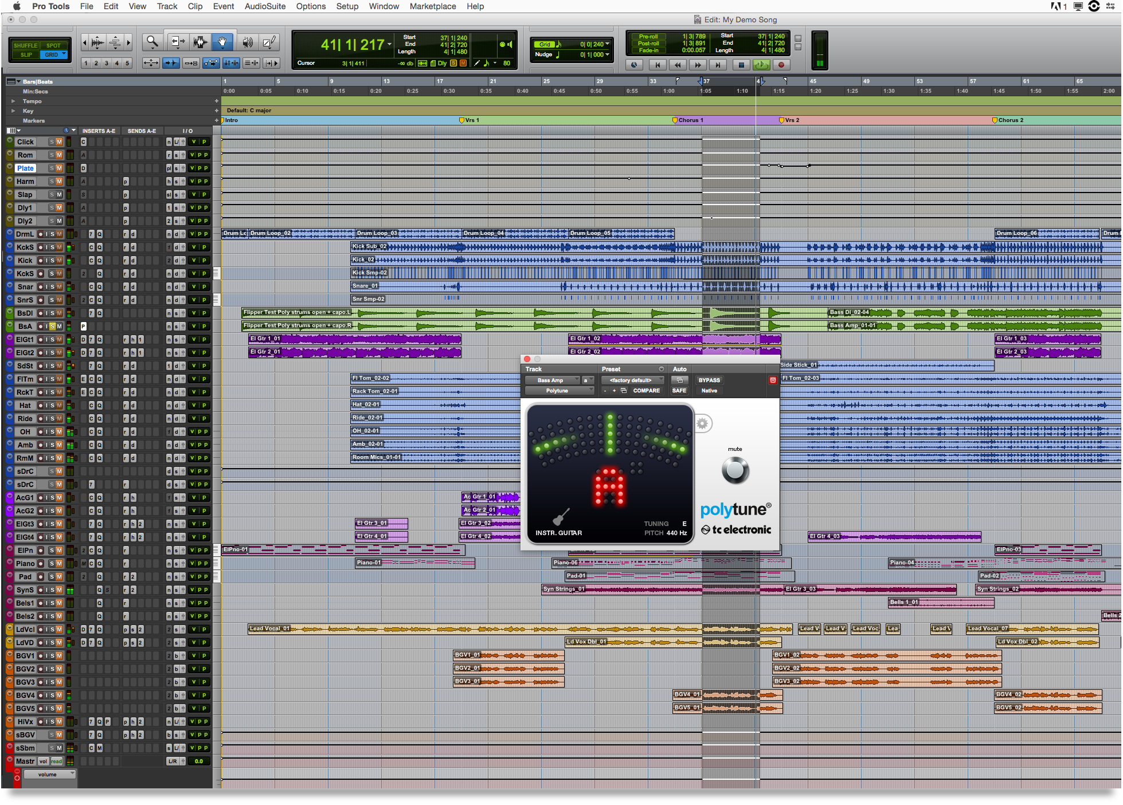Select the Scrubber speaker tool
The width and height of the screenshot is (1123, 805).
coord(247,42)
